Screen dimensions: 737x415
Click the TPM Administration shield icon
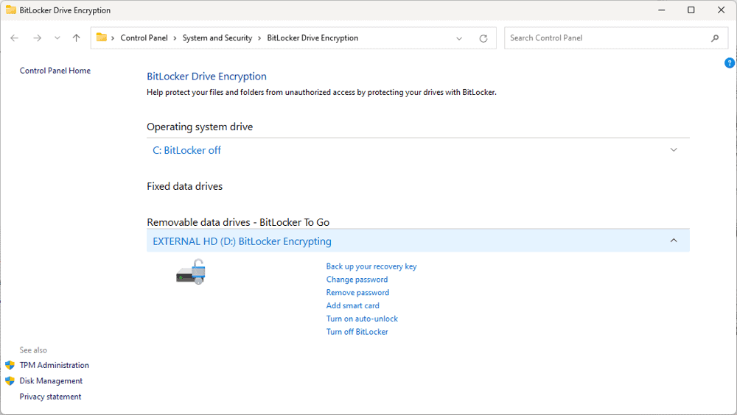[10, 365]
